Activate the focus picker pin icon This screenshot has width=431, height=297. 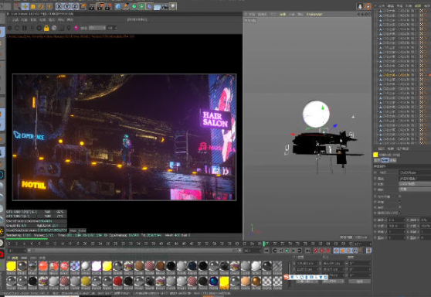69,28
